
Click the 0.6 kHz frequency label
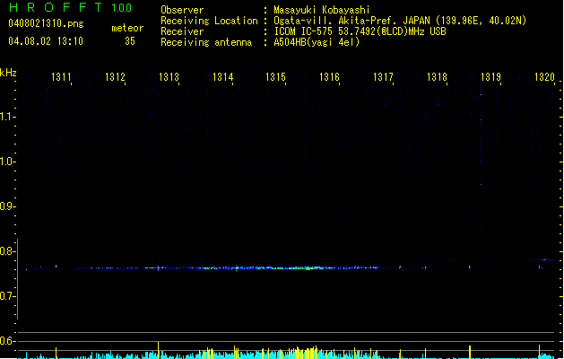(7, 341)
